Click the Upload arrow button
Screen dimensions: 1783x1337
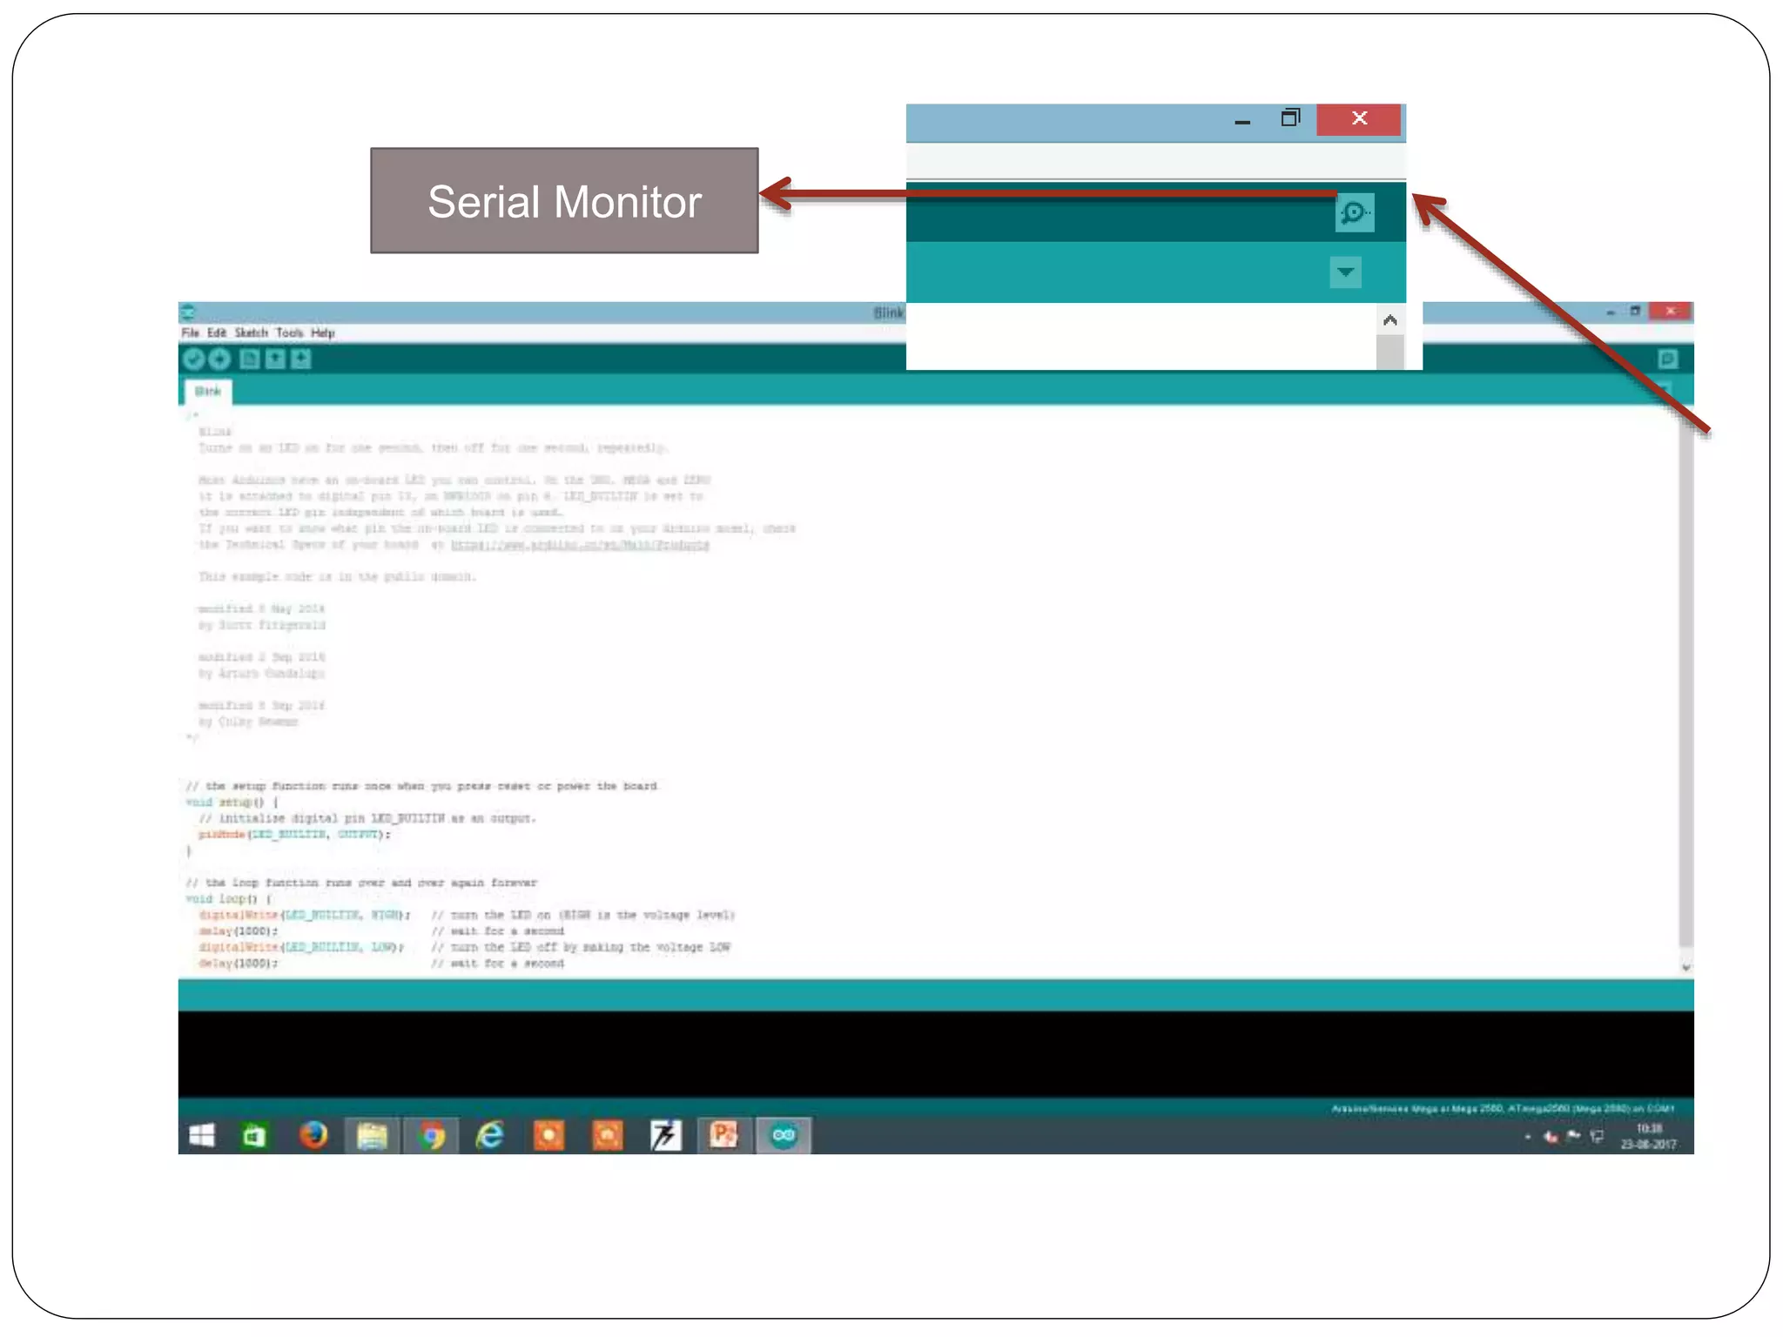coord(219,359)
